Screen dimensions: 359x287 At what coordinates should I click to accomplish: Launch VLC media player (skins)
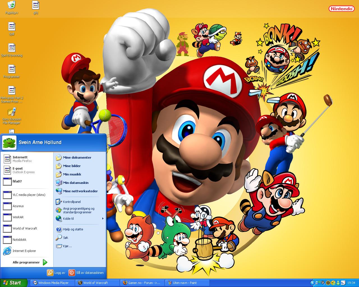(27, 195)
